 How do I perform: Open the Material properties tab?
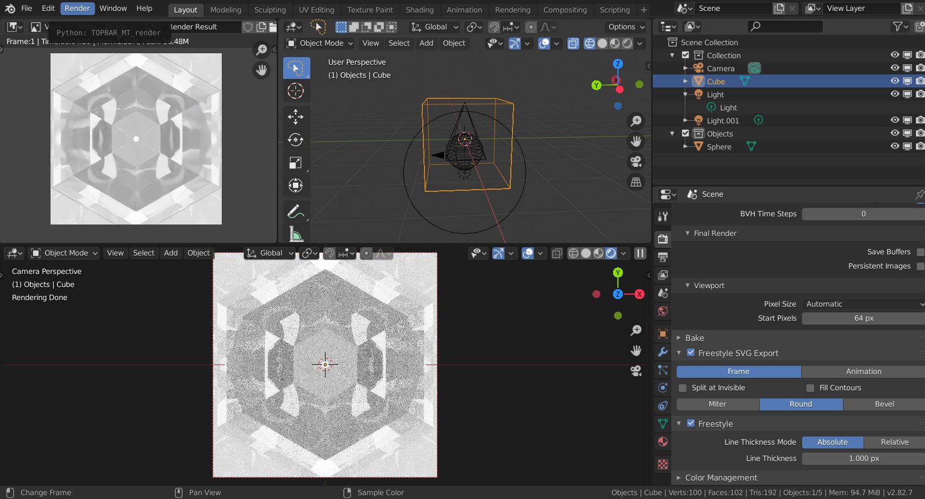click(x=663, y=441)
